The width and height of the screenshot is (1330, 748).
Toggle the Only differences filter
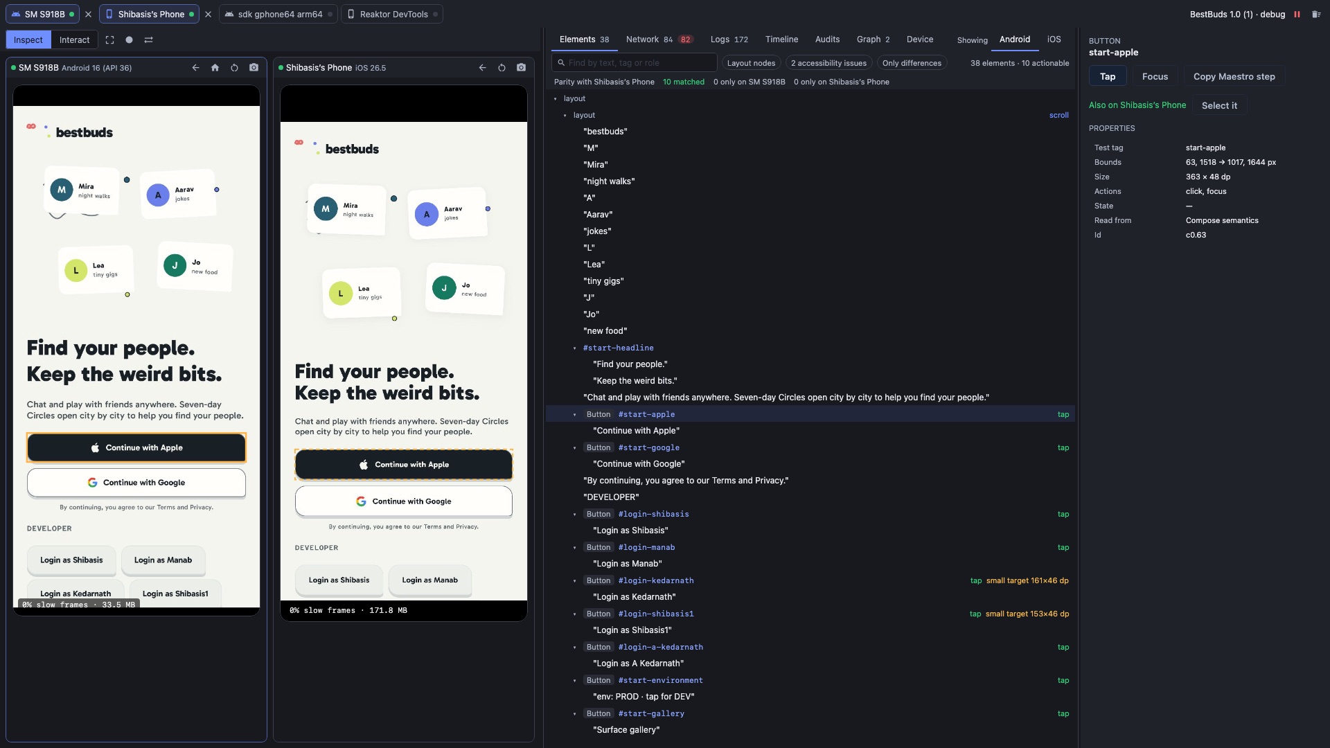pyautogui.click(x=912, y=63)
